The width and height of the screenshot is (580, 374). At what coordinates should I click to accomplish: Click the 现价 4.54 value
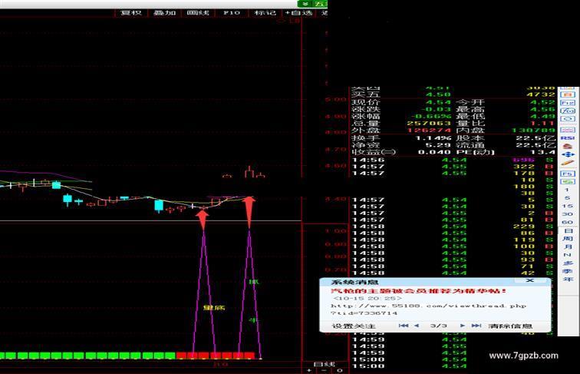click(438, 103)
